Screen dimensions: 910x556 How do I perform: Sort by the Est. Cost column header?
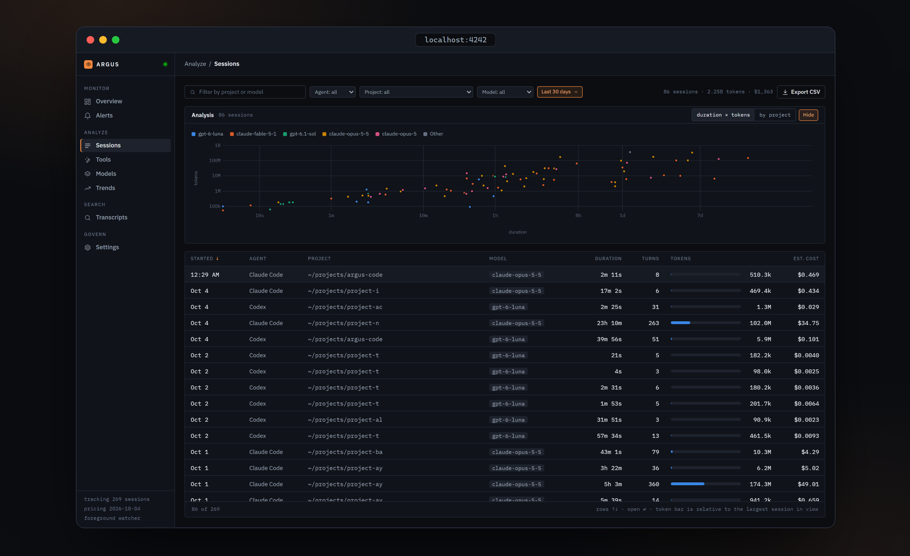(806, 258)
